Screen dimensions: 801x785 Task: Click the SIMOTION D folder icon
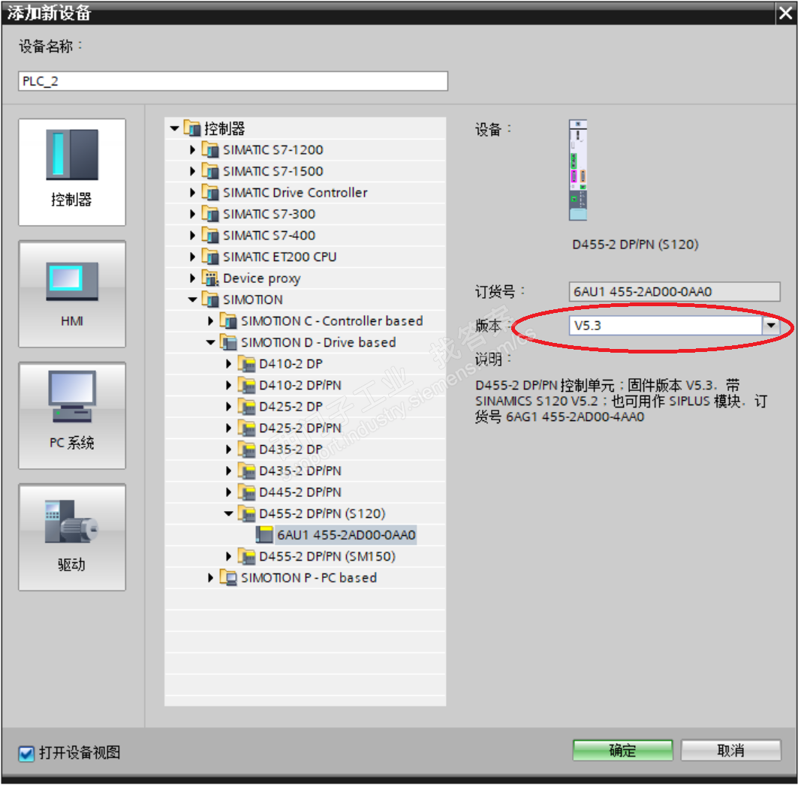point(228,342)
